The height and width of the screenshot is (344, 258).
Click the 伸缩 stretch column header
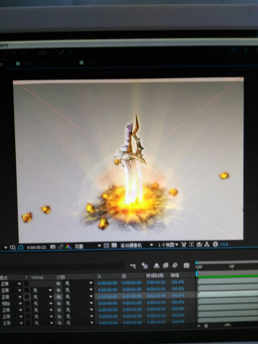click(x=175, y=275)
